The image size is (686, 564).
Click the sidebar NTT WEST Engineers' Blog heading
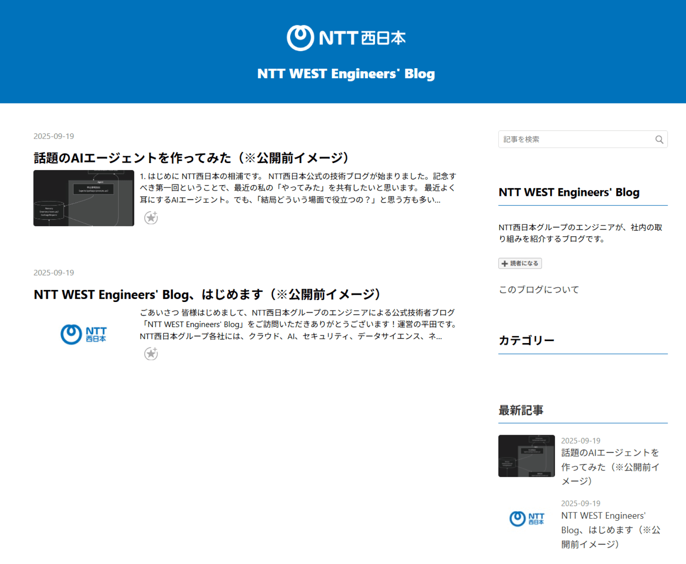coord(569,193)
